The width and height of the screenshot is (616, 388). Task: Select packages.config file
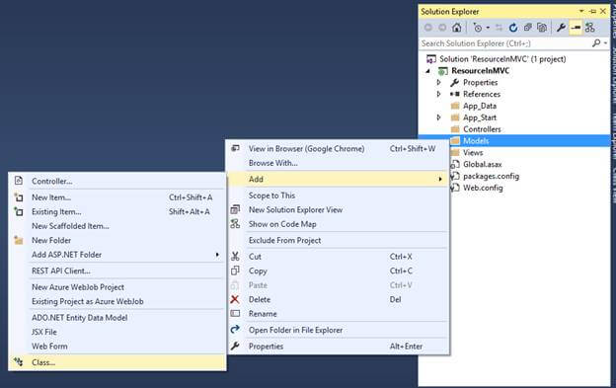491,176
